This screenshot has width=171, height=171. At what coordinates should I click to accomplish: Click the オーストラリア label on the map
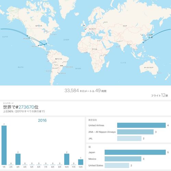pyautogui.click(x=149, y=67)
